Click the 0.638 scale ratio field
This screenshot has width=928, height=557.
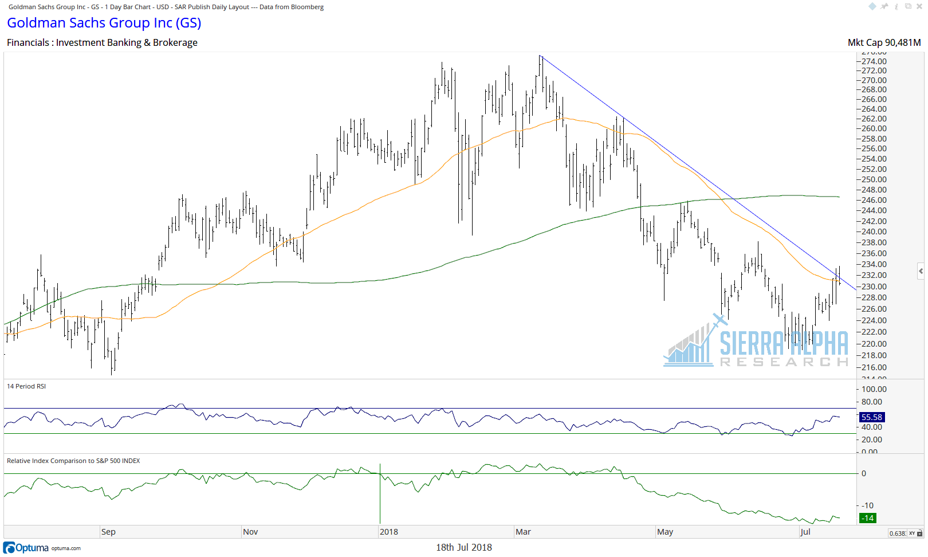click(x=897, y=534)
